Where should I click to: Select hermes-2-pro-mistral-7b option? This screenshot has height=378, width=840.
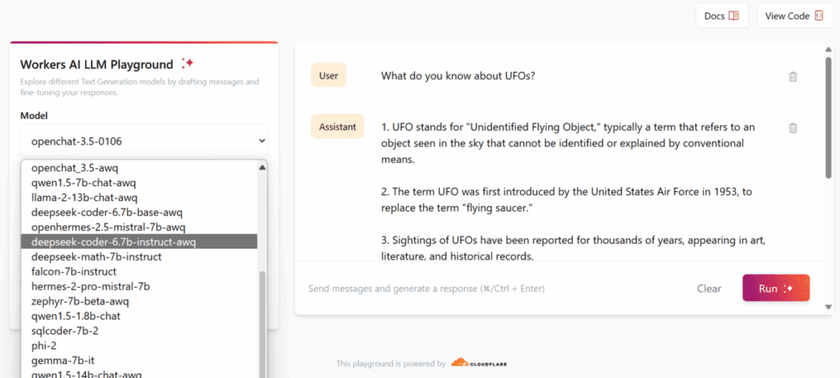point(139,286)
